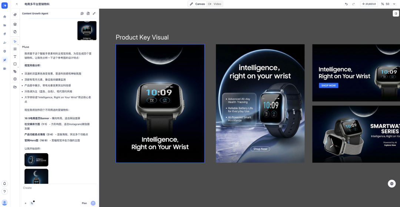Screen dimensions: 400x207
Task: Open prompt settings sliders icon
Action: (32, 203)
